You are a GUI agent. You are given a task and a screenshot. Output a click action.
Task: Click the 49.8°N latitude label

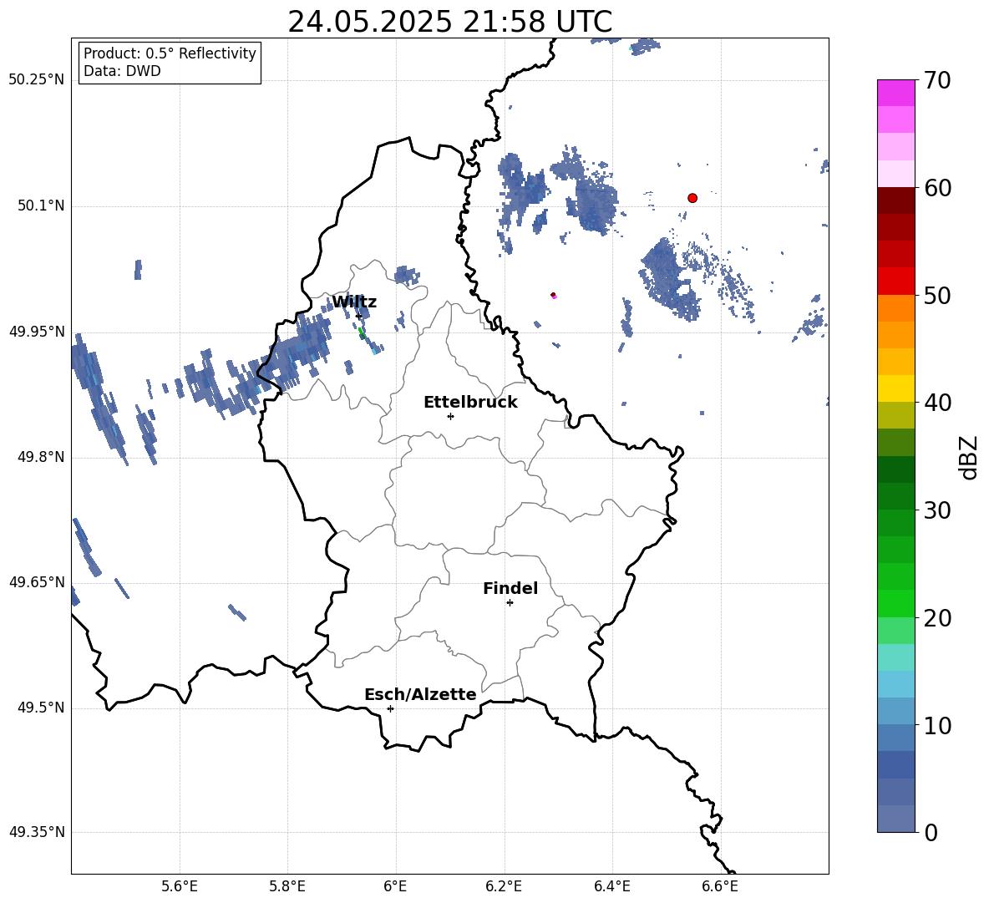pos(41,457)
